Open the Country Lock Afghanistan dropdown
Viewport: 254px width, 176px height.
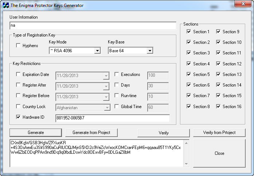tap(106, 108)
